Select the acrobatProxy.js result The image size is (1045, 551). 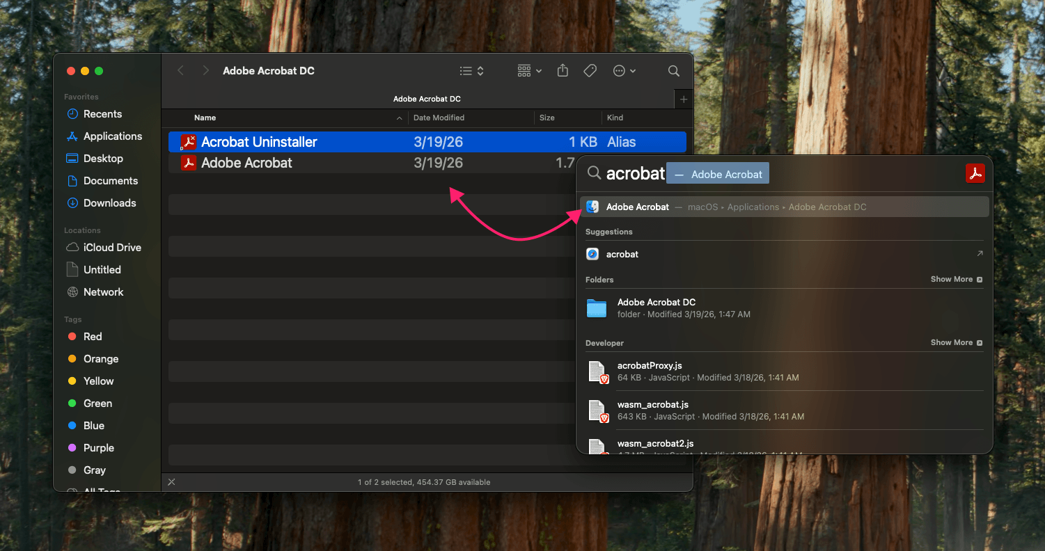[784, 372]
